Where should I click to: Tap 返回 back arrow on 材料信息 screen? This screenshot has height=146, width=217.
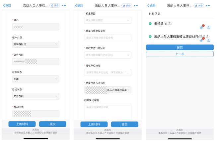coord(151,6)
